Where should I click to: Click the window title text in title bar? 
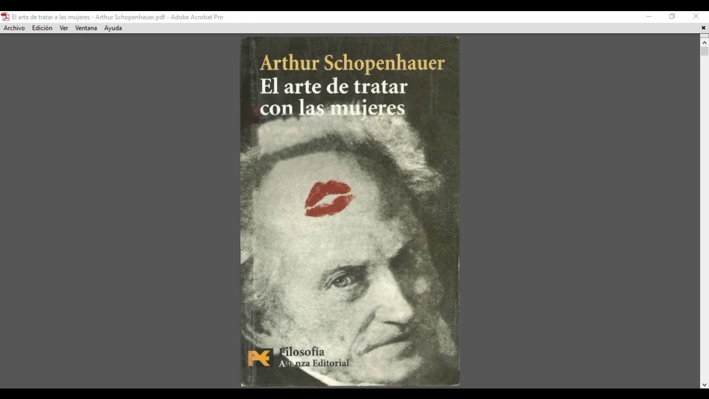tap(117, 17)
